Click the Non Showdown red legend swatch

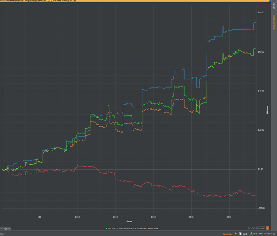pos(118,228)
